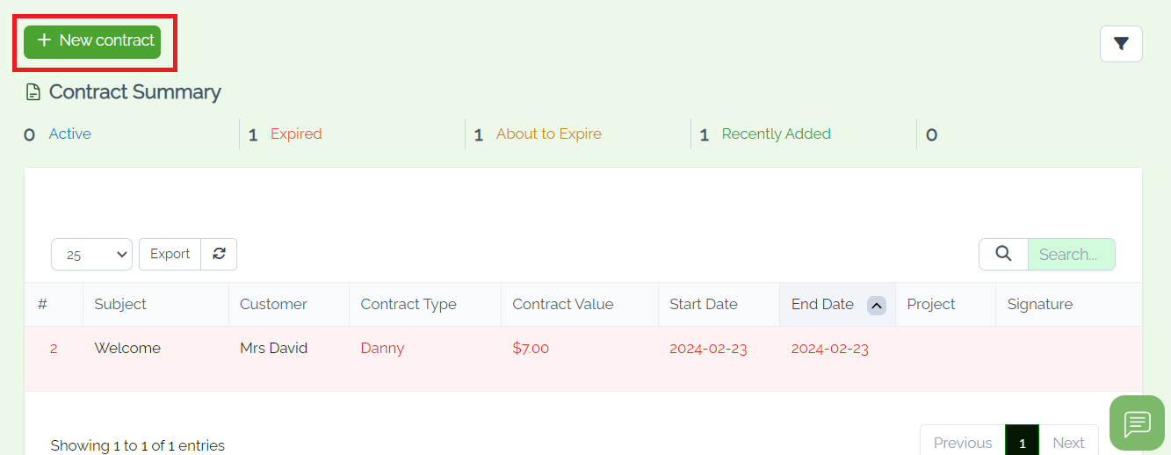Click the End Date sort arrow
Screen dimensions: 1171x455
(x=876, y=305)
